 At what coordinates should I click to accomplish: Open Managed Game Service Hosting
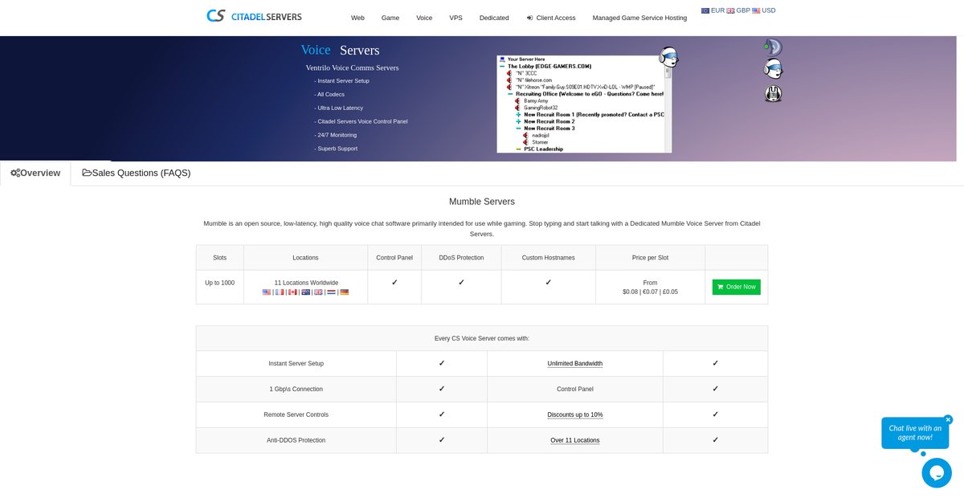[639, 18]
